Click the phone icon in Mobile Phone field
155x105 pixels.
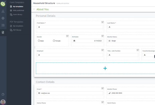[x=110, y=93]
